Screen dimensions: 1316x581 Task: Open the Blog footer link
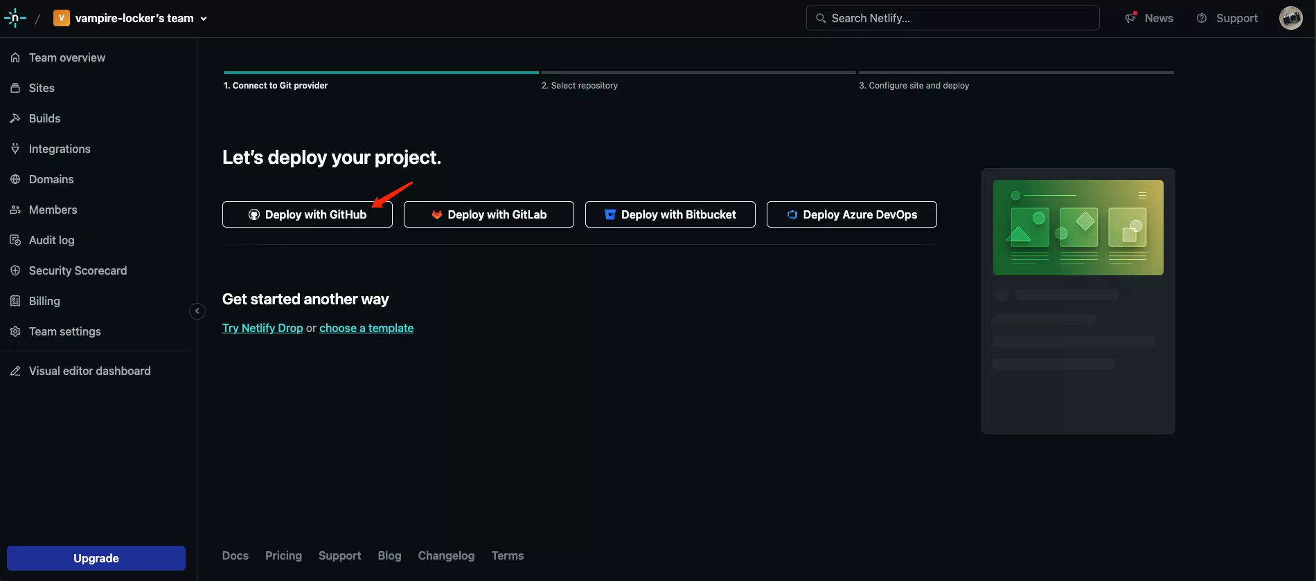(x=389, y=555)
